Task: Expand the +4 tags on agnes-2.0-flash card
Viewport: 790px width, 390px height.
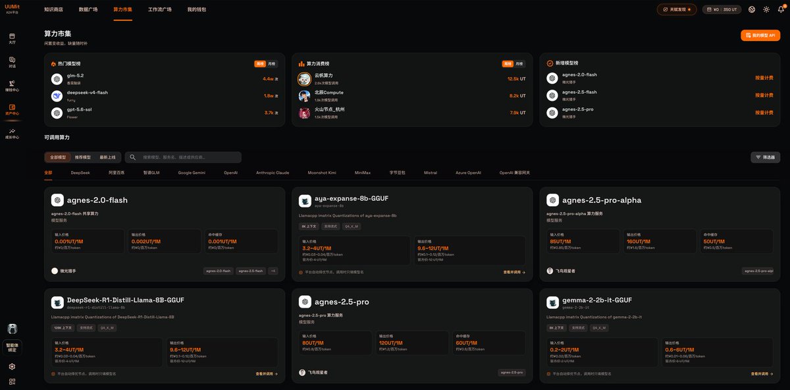Action: (273, 271)
